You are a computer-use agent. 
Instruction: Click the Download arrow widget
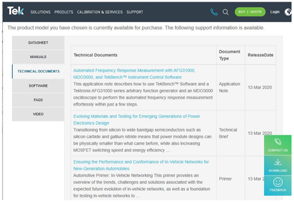(278, 165)
